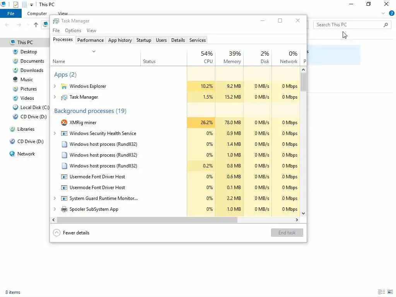Image resolution: width=396 pixels, height=297 pixels.
Task: Click the Pictures folder icon in sidebar
Action: click(x=15, y=89)
